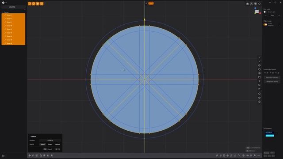Select the Line tool in right toolbar
Viewport: 283px width, 159px height.
tap(260, 57)
